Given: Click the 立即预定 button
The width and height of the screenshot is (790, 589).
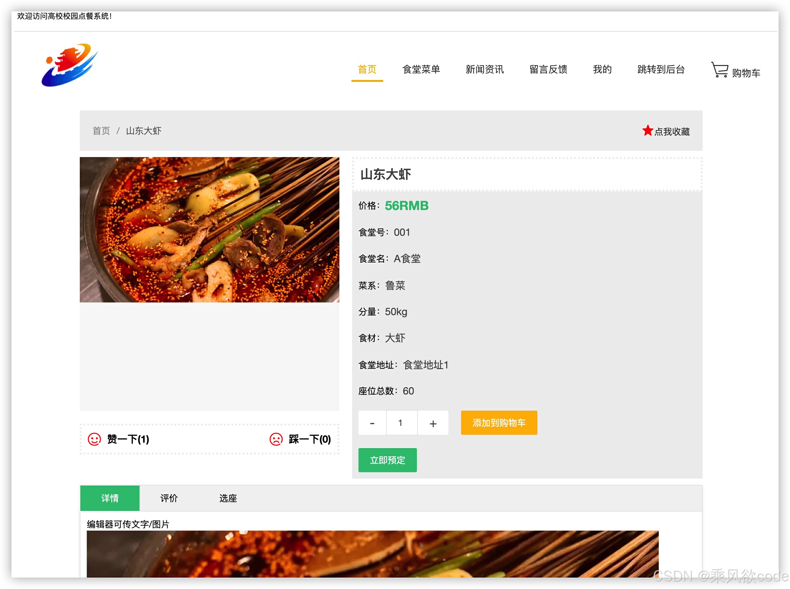Looking at the screenshot, I should pyautogui.click(x=387, y=460).
